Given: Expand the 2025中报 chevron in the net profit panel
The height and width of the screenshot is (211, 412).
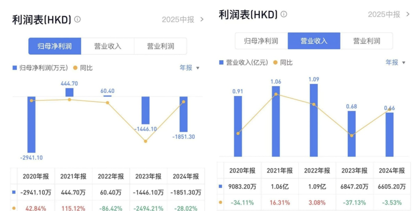Looking at the screenshot, I should [x=202, y=19].
